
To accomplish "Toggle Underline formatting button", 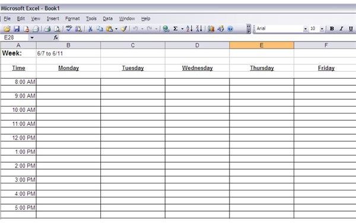I will [351, 29].
